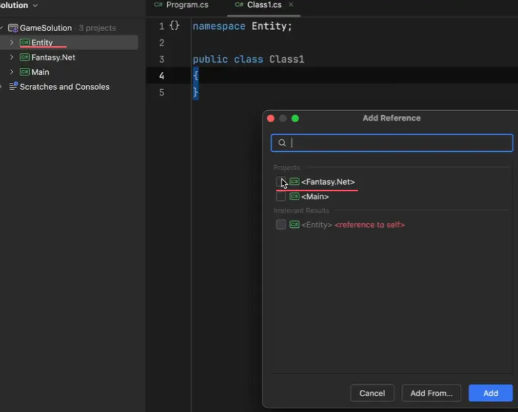Screen dimensions: 518x412
Task: Check the Fantasy.Net reference checkbox
Action: coord(281,182)
